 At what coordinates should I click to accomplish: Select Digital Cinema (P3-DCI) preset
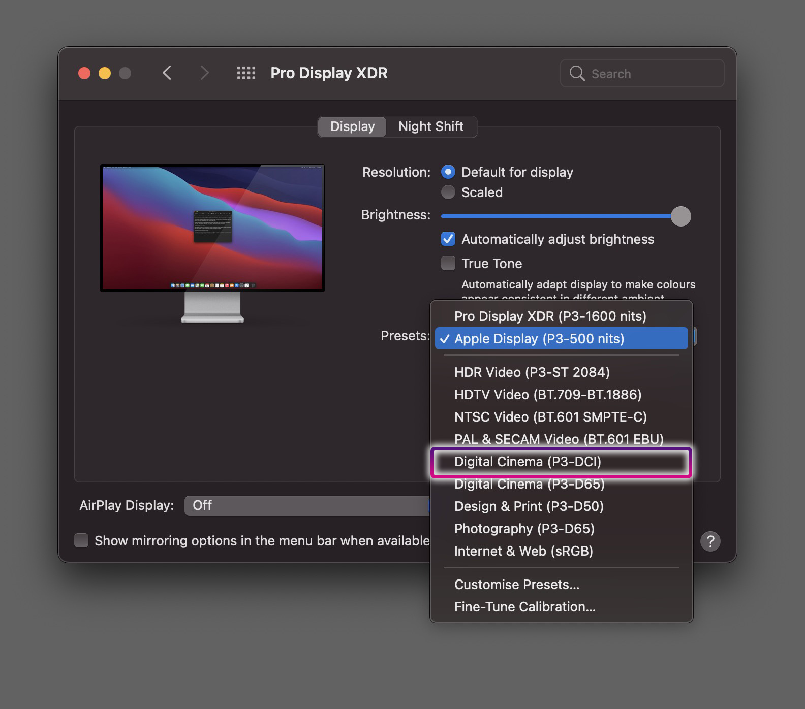point(561,462)
